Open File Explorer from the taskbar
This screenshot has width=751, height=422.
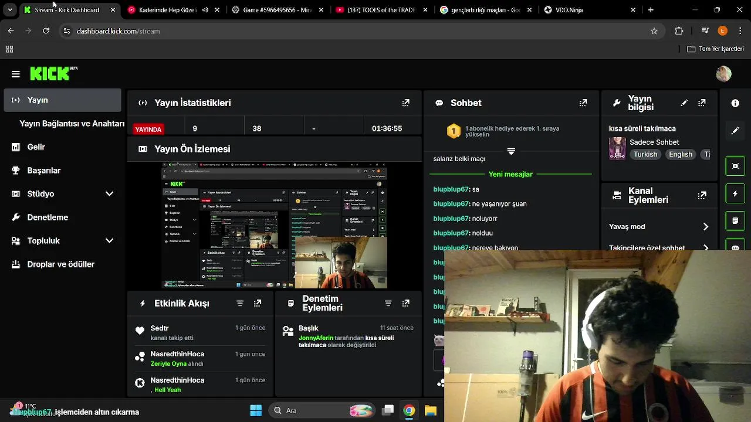[x=430, y=411]
